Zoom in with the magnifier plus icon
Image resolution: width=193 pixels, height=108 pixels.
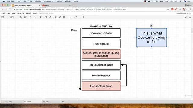coord(21,17)
